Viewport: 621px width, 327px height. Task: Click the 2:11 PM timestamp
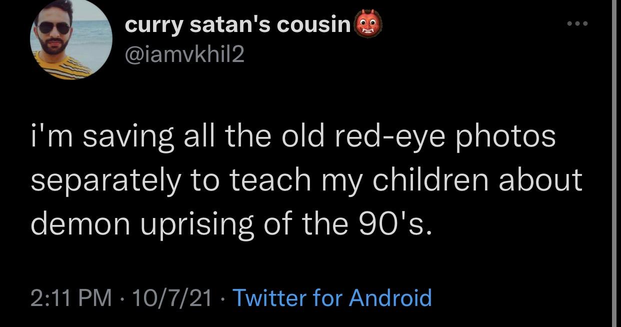pos(71,298)
